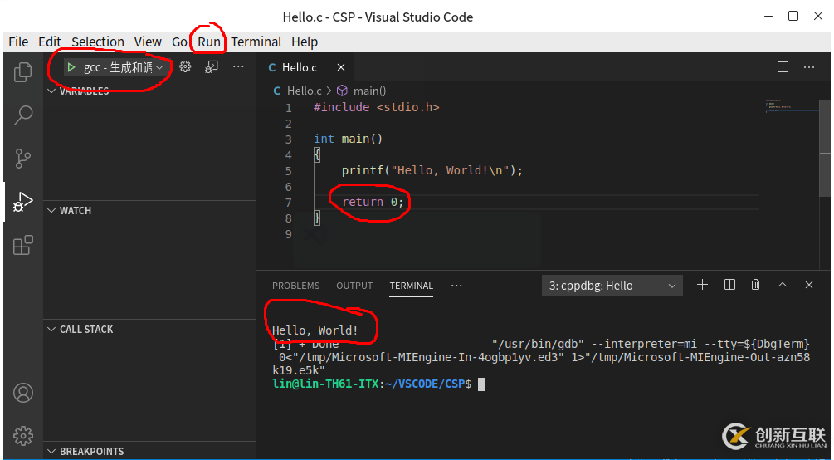834x460 pixels.
Task: Click Hello.c in the breadcrumb
Action: 305,91
